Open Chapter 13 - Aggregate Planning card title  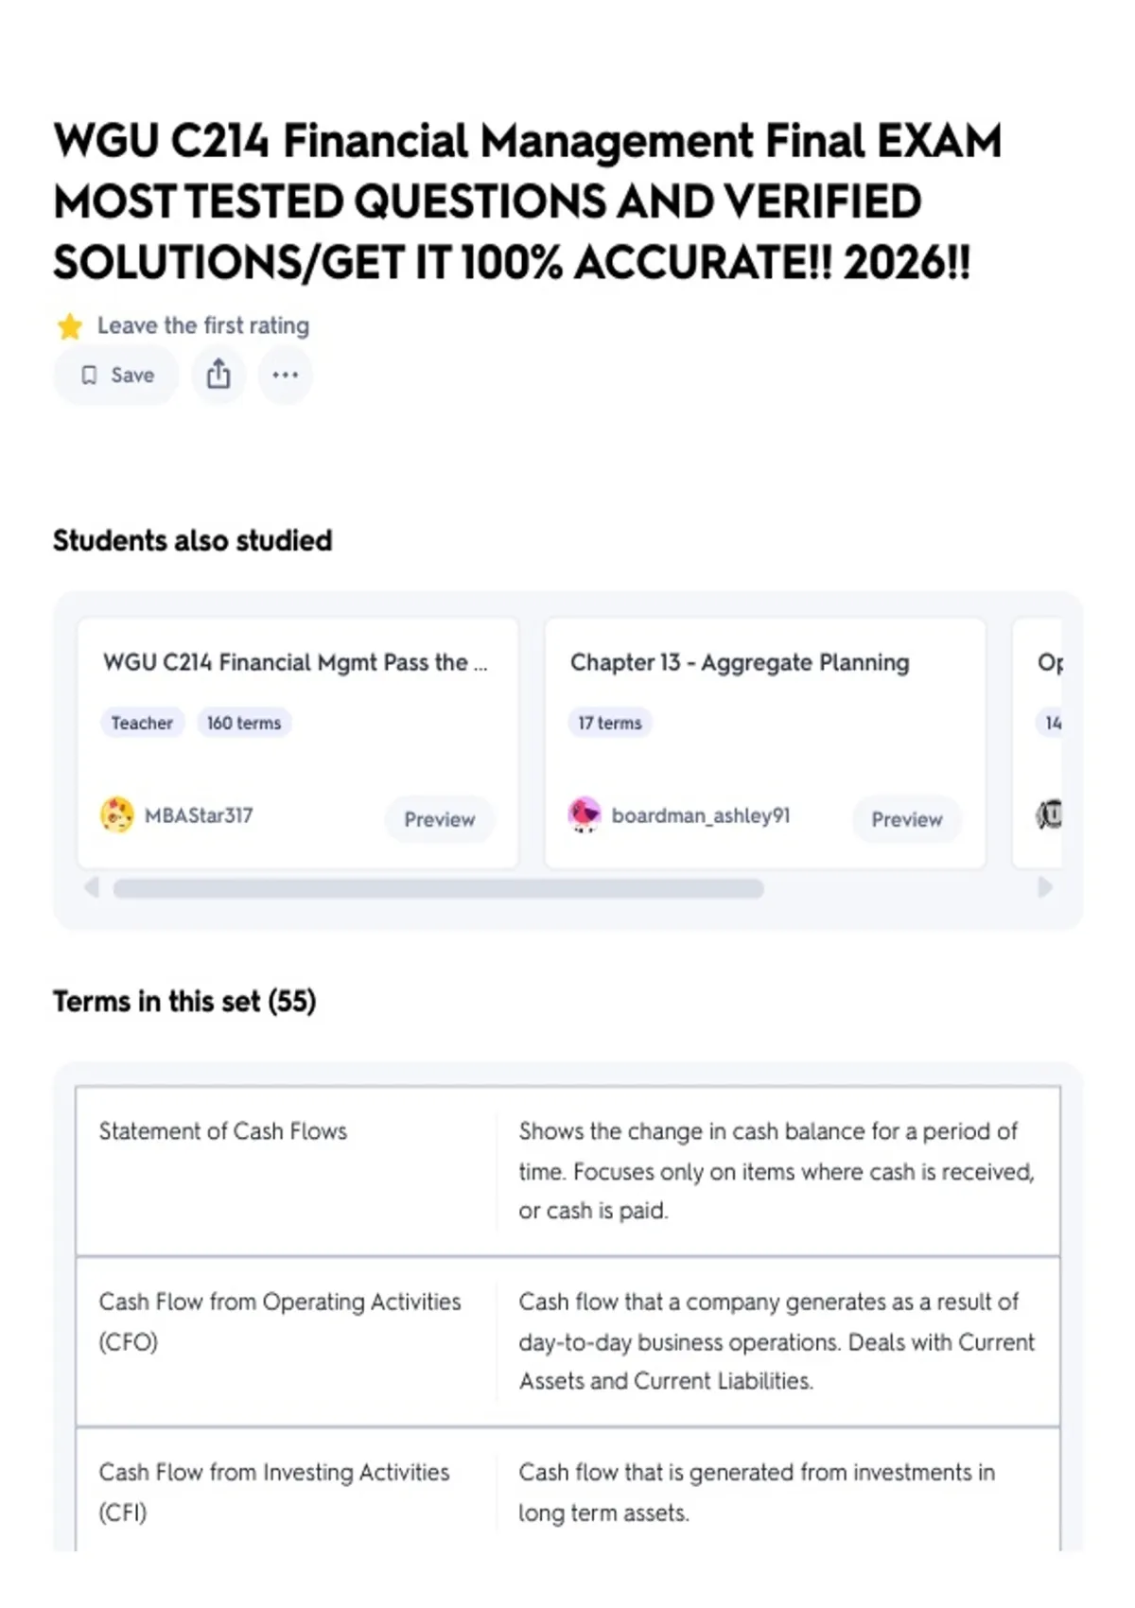(x=740, y=663)
